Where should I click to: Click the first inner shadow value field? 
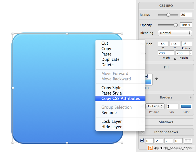pos(149,141)
